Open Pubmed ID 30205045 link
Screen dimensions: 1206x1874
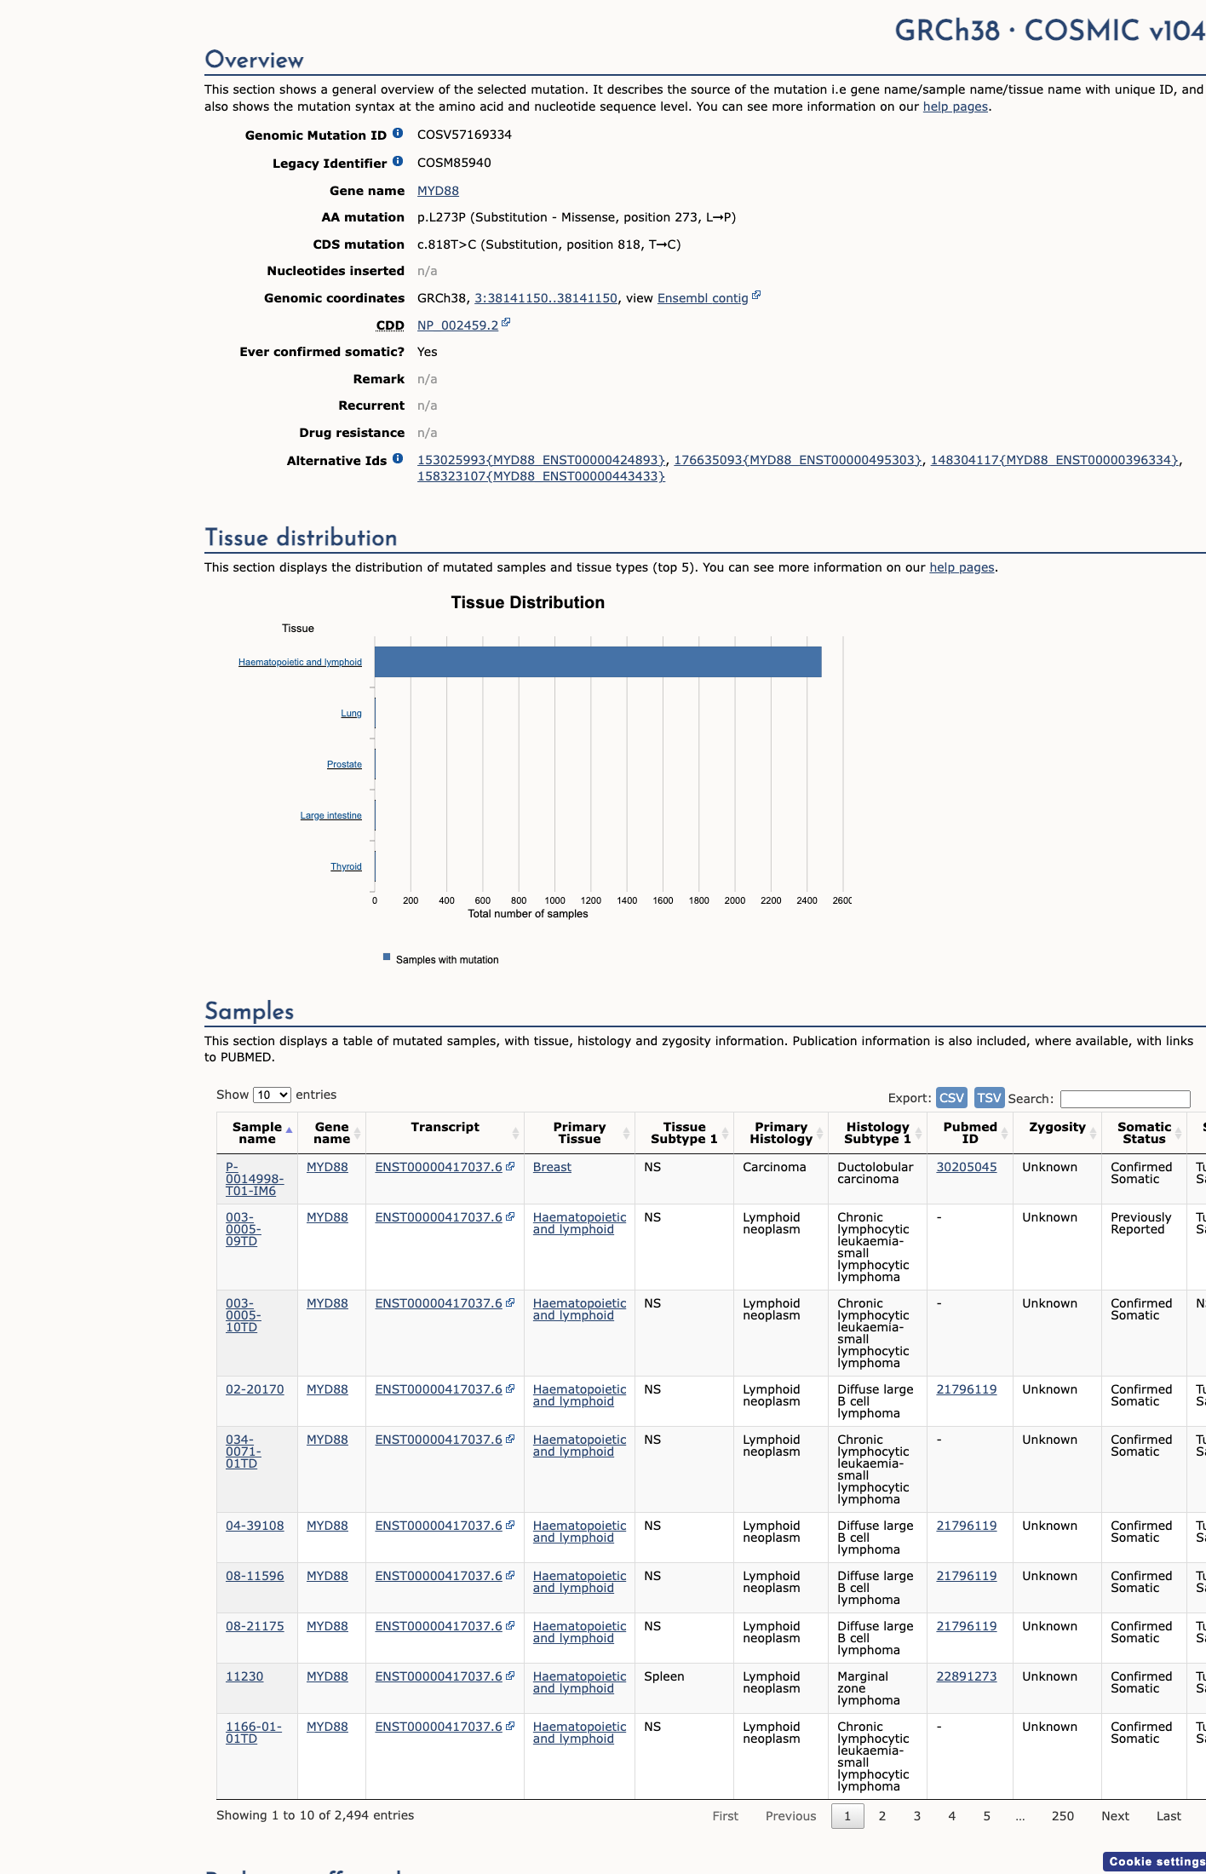coord(967,1167)
